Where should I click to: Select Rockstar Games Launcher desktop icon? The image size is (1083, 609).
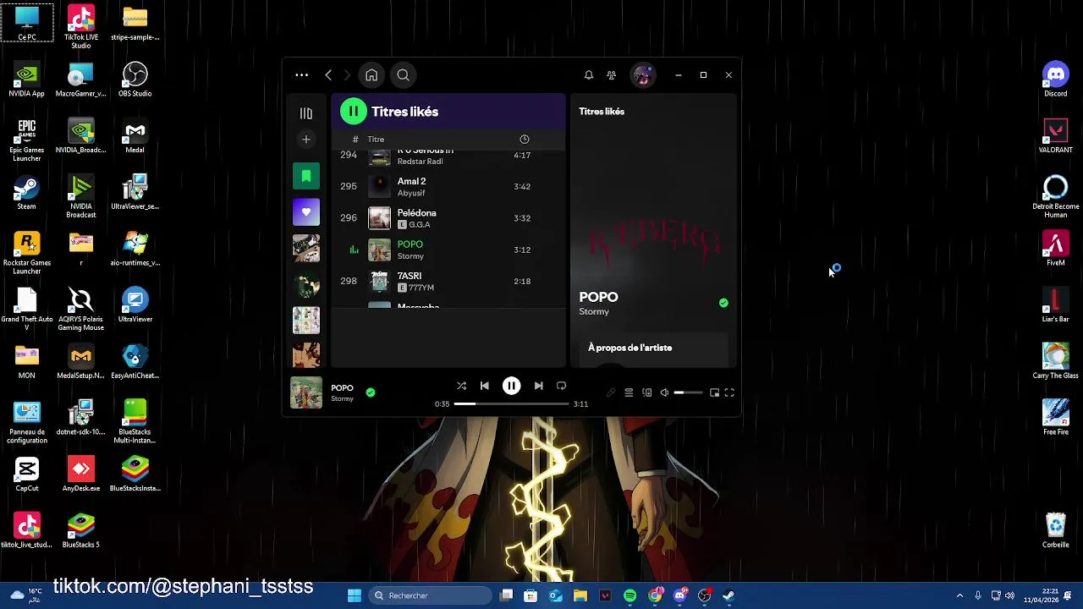(27, 252)
